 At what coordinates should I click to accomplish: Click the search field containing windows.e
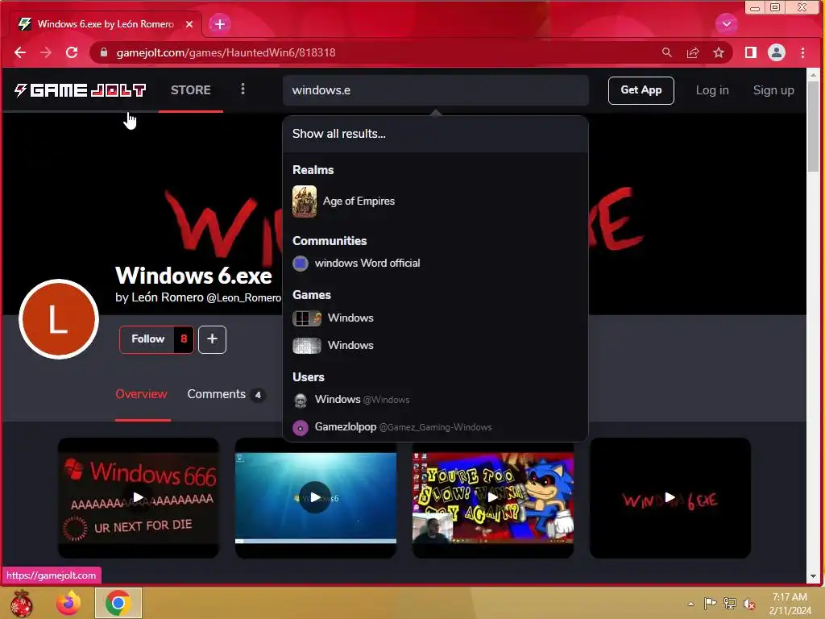pos(436,90)
